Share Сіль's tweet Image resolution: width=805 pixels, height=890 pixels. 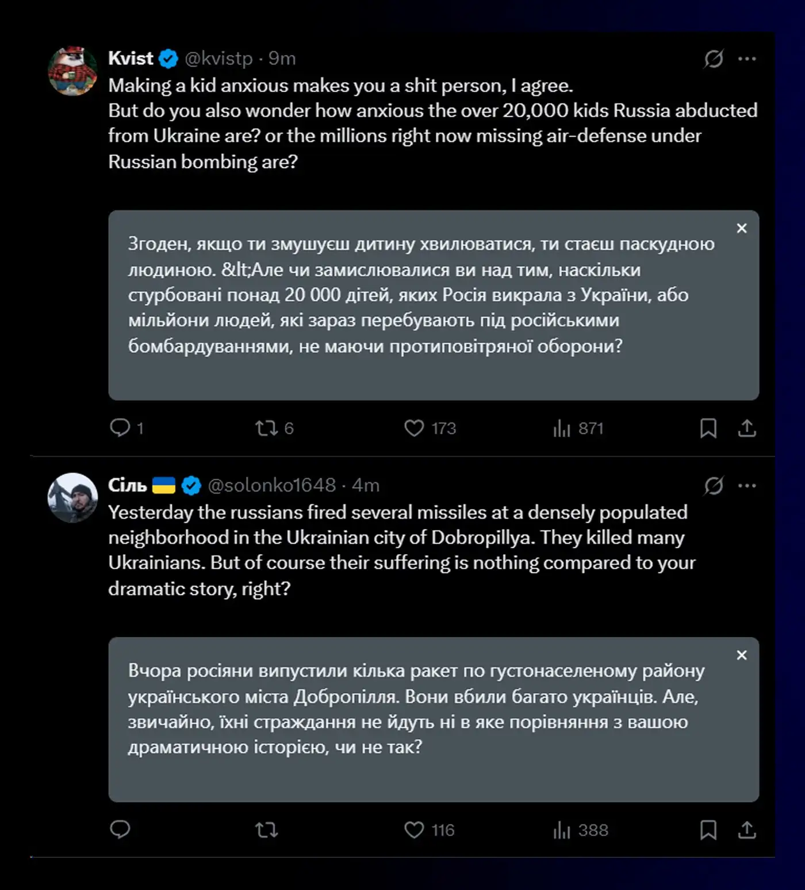click(747, 830)
